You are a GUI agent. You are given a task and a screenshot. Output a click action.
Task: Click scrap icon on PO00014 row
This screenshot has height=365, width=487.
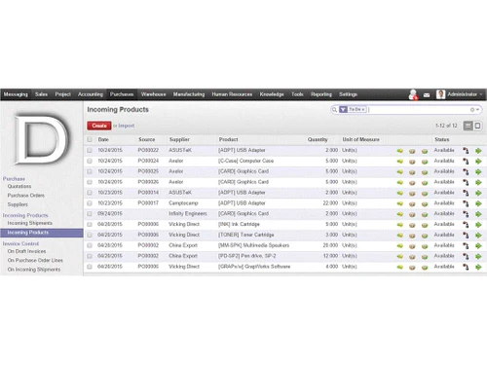tap(466, 193)
